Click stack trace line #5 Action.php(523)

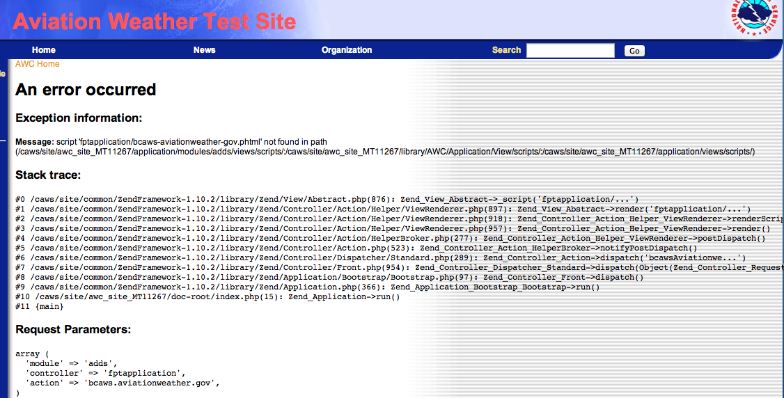pos(356,248)
